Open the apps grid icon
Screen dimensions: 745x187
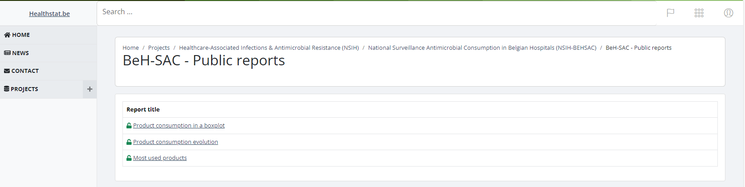pos(699,13)
